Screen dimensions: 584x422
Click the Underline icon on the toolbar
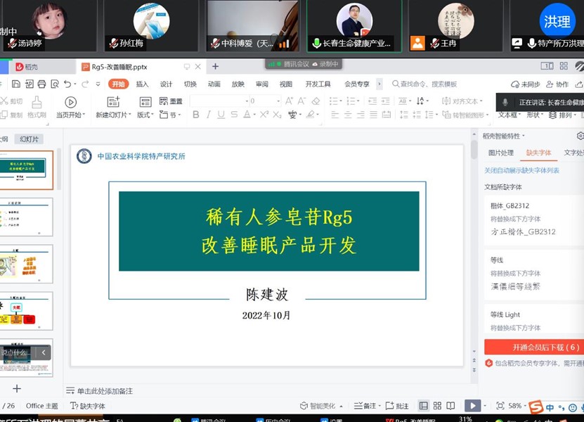221,115
